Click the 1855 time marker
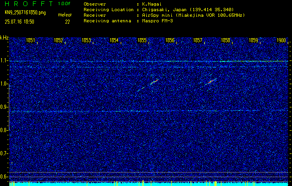Screen dimensions: 292x186 click(142, 40)
